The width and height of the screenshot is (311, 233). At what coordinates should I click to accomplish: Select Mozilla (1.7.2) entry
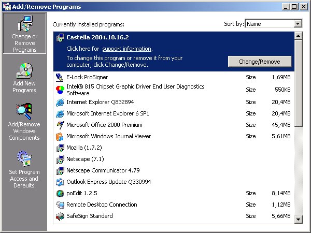tap(174, 148)
